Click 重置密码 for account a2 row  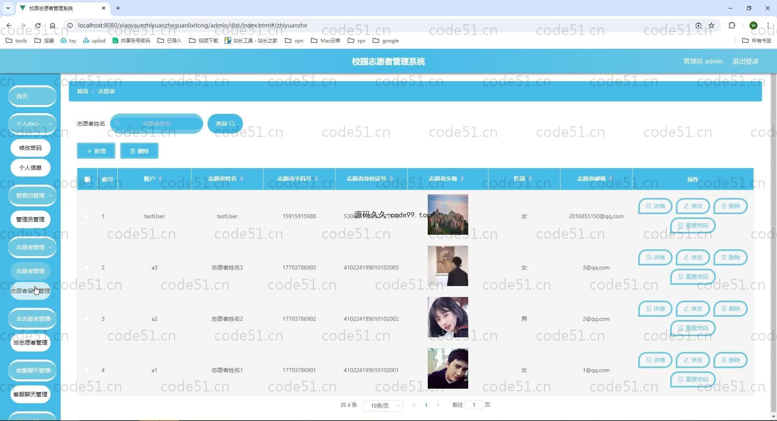[x=693, y=328]
